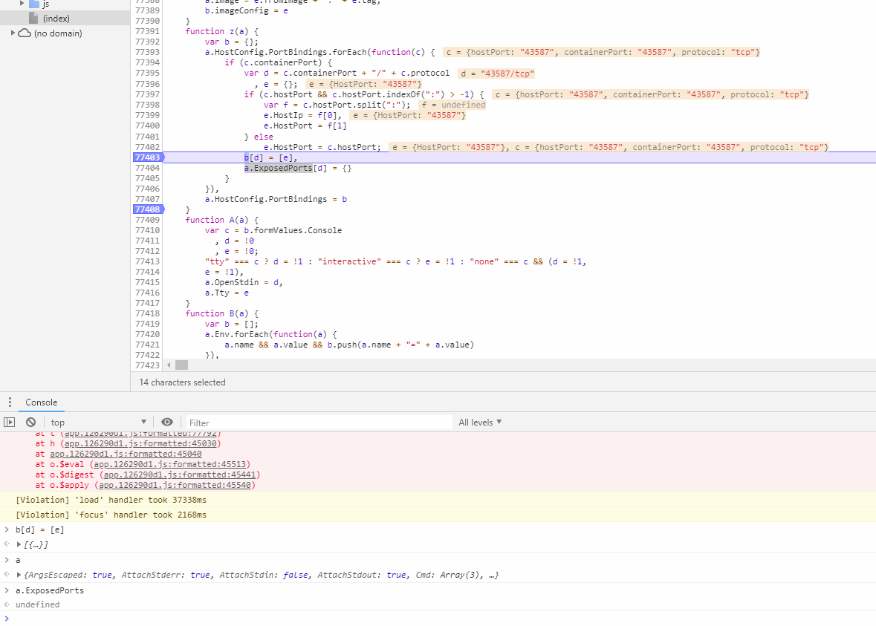Click 'var c = b.formValues.Console' code line
The width and height of the screenshot is (876, 626).
coord(273,231)
